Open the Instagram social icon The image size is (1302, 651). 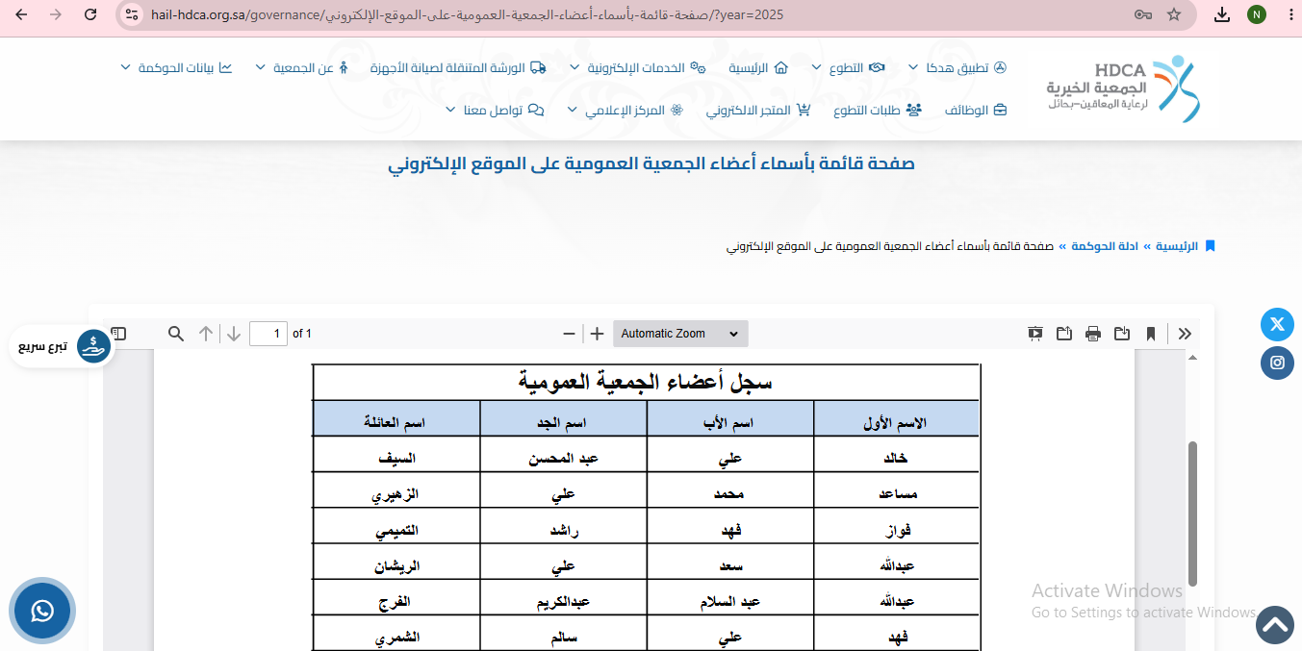pos(1277,363)
